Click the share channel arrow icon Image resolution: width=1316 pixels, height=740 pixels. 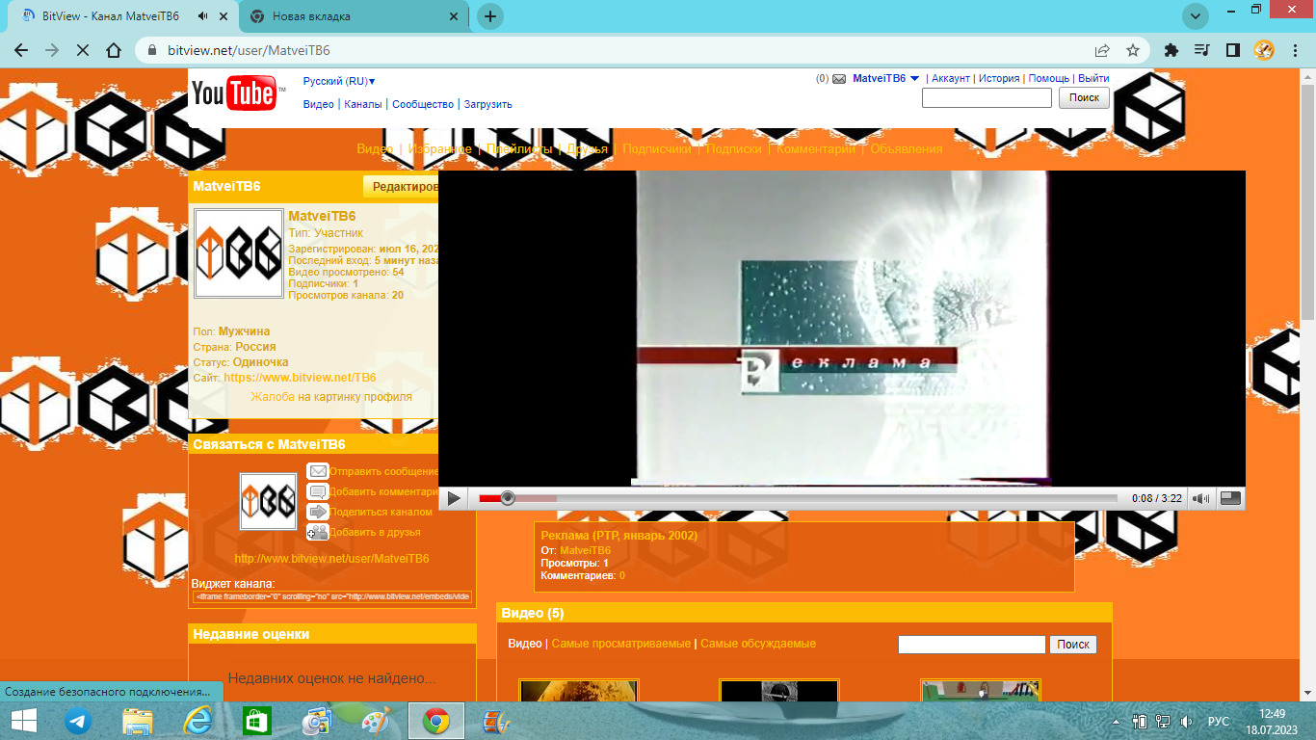[x=317, y=512]
